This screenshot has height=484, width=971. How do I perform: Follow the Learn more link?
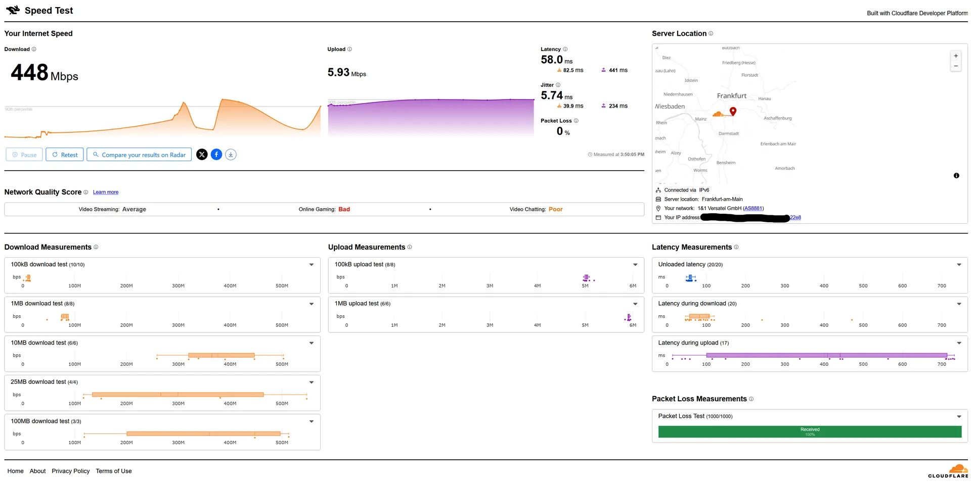(106, 192)
